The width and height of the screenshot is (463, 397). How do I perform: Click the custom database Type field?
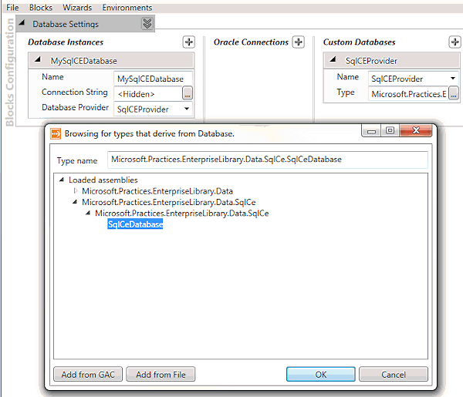click(x=408, y=94)
